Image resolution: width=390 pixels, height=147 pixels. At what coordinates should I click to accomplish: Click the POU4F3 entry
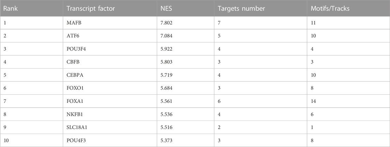click(110, 140)
